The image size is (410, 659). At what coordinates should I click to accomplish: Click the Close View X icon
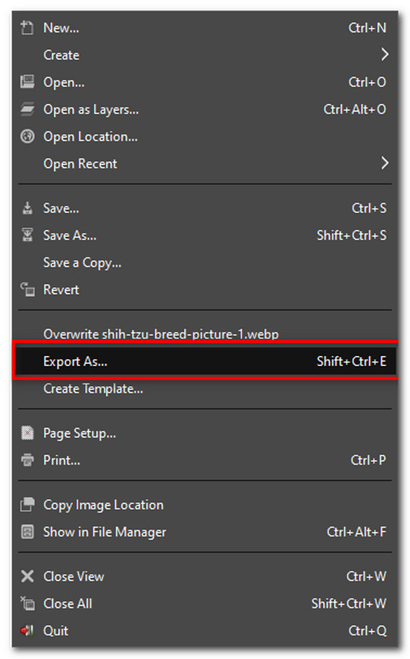(x=27, y=577)
